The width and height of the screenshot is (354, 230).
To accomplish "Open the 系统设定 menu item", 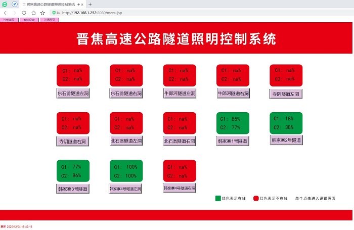I will click(x=29, y=20).
